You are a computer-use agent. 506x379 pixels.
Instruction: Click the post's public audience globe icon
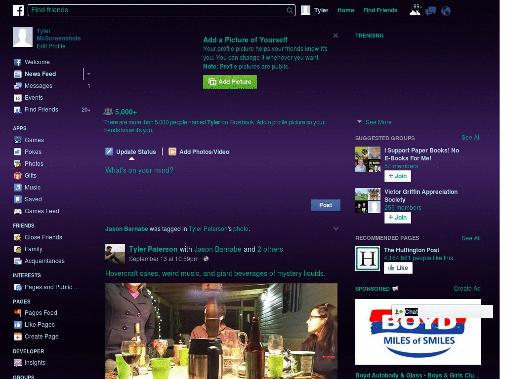tap(206, 259)
